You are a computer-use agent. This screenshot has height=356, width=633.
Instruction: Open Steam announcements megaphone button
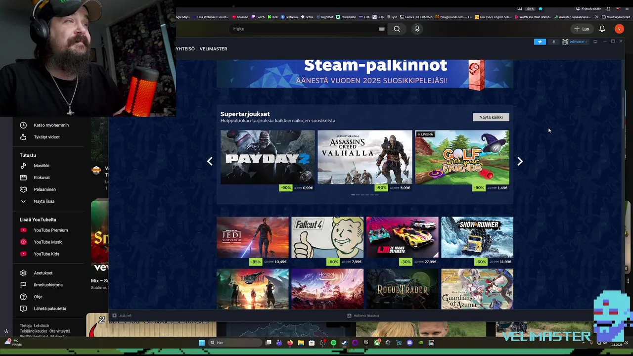[540, 42]
